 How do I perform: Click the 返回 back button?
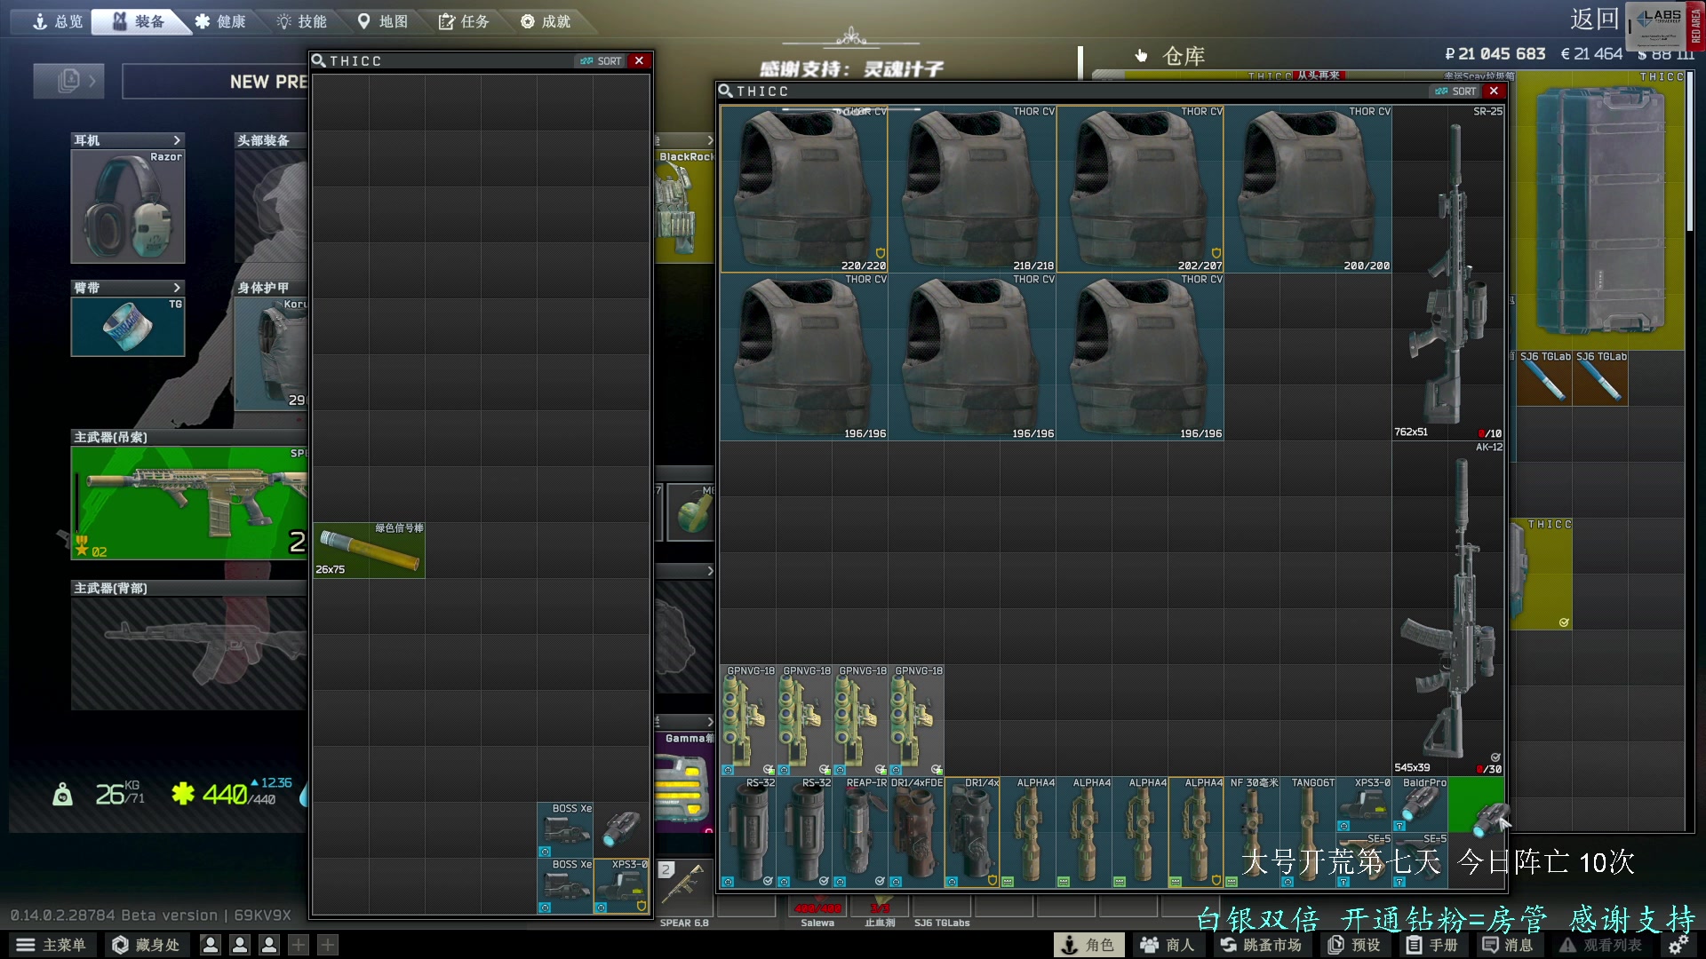pyautogui.click(x=1594, y=19)
